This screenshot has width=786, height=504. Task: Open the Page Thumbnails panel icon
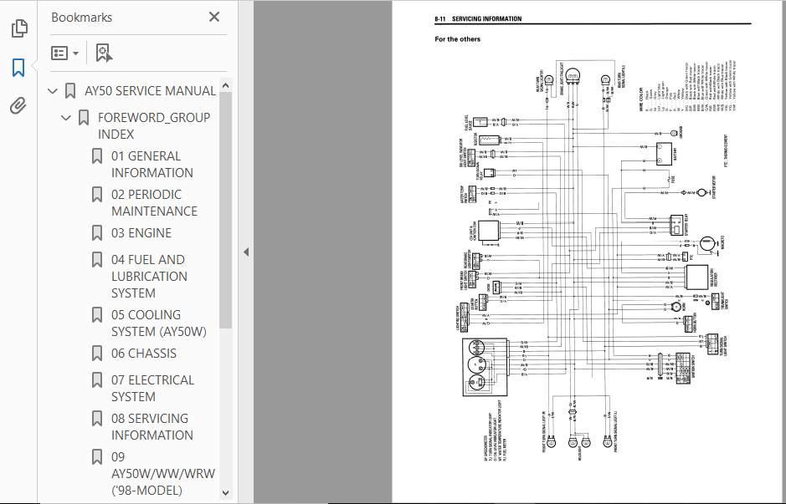point(19,28)
